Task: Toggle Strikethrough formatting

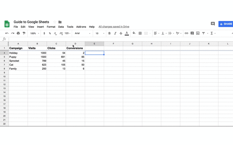Action: click(x=121, y=33)
